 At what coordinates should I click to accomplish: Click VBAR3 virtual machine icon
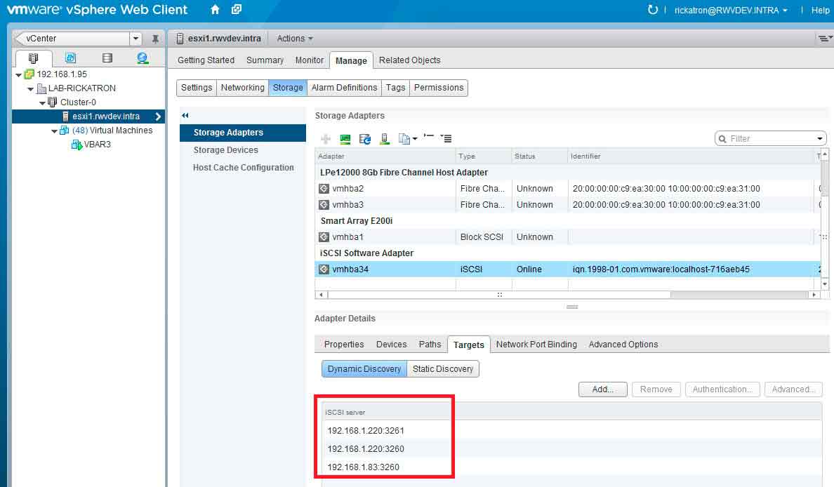[x=76, y=145]
